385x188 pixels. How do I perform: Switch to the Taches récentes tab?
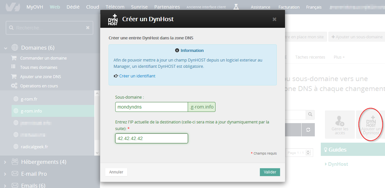310,57
